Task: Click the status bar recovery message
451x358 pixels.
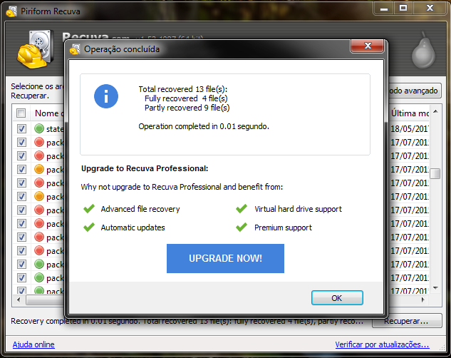Action: click(187, 321)
